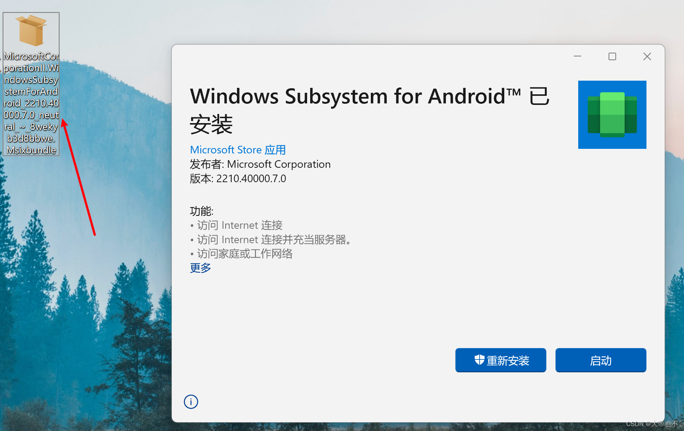684x431 pixels.
Task: Click the info circle icon at bottom left
Action: click(x=191, y=402)
